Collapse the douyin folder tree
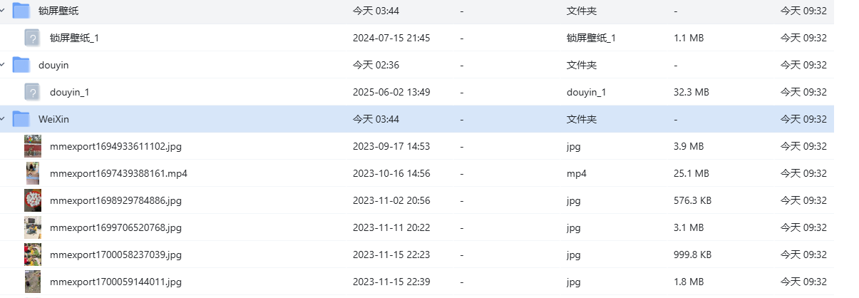 coord(3,65)
